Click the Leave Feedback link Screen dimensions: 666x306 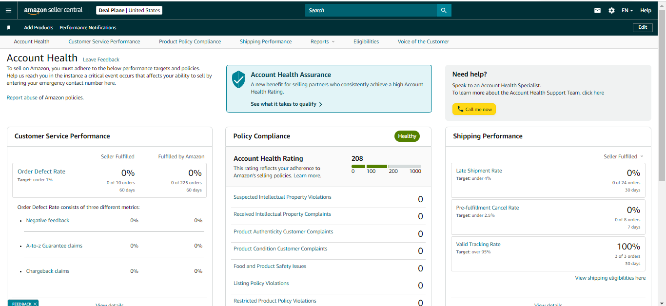tap(101, 59)
